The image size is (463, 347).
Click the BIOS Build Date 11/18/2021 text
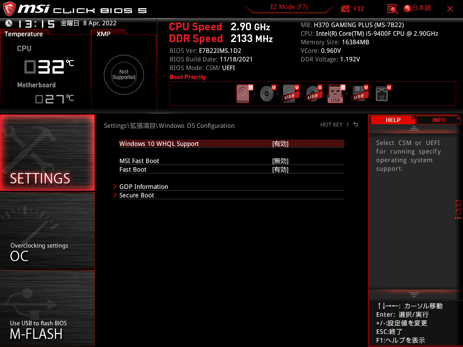point(211,59)
